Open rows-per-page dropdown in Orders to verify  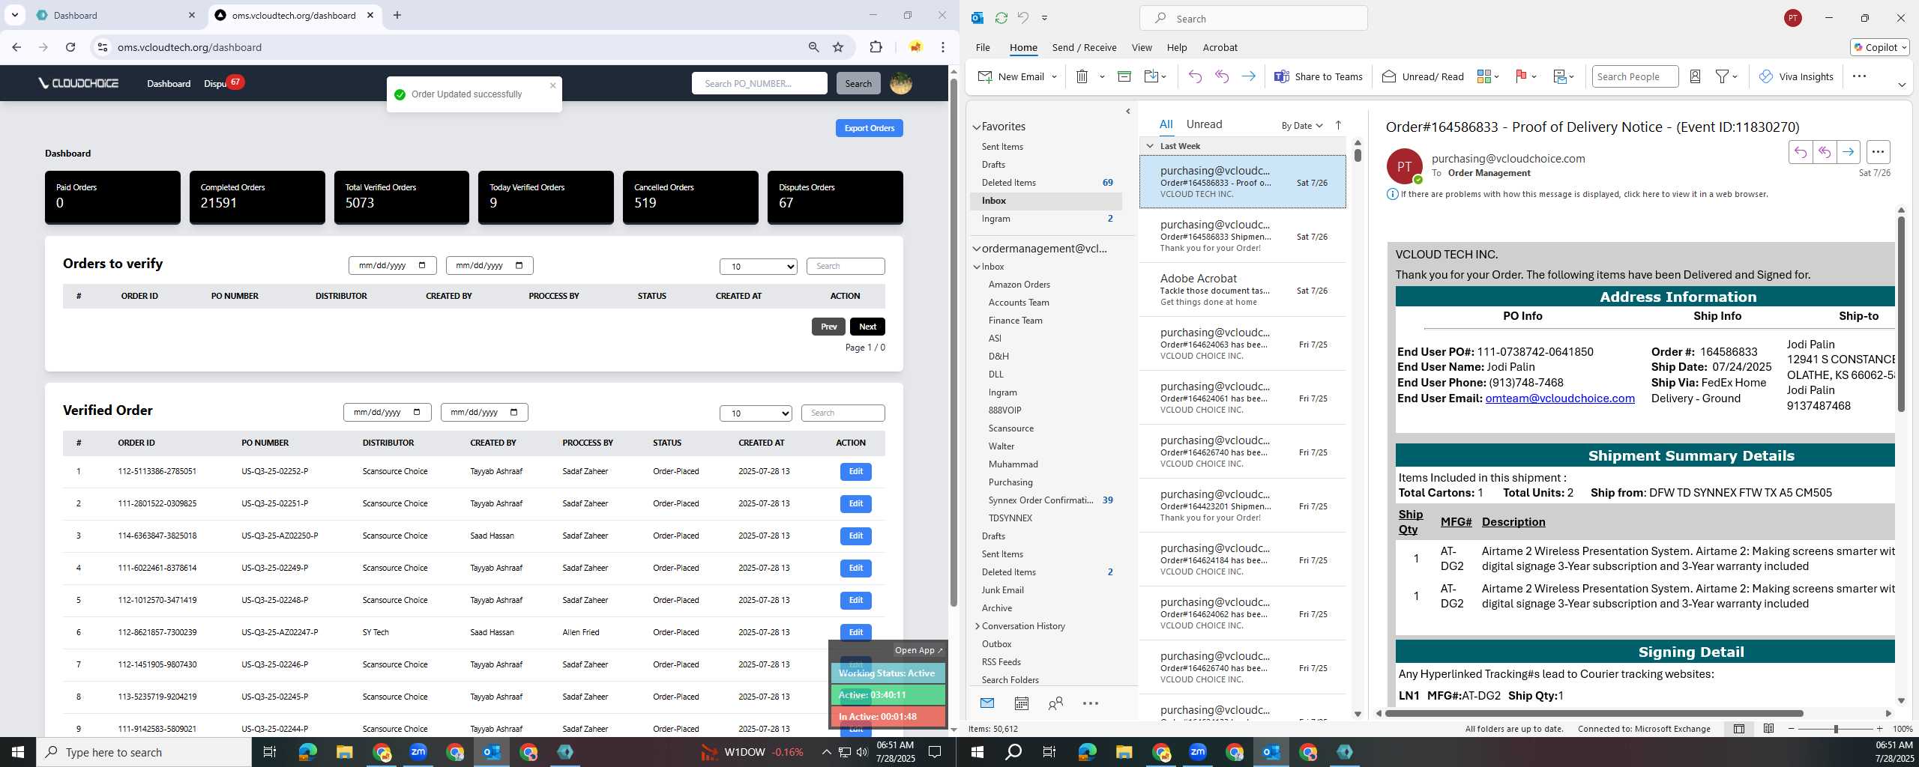(758, 267)
